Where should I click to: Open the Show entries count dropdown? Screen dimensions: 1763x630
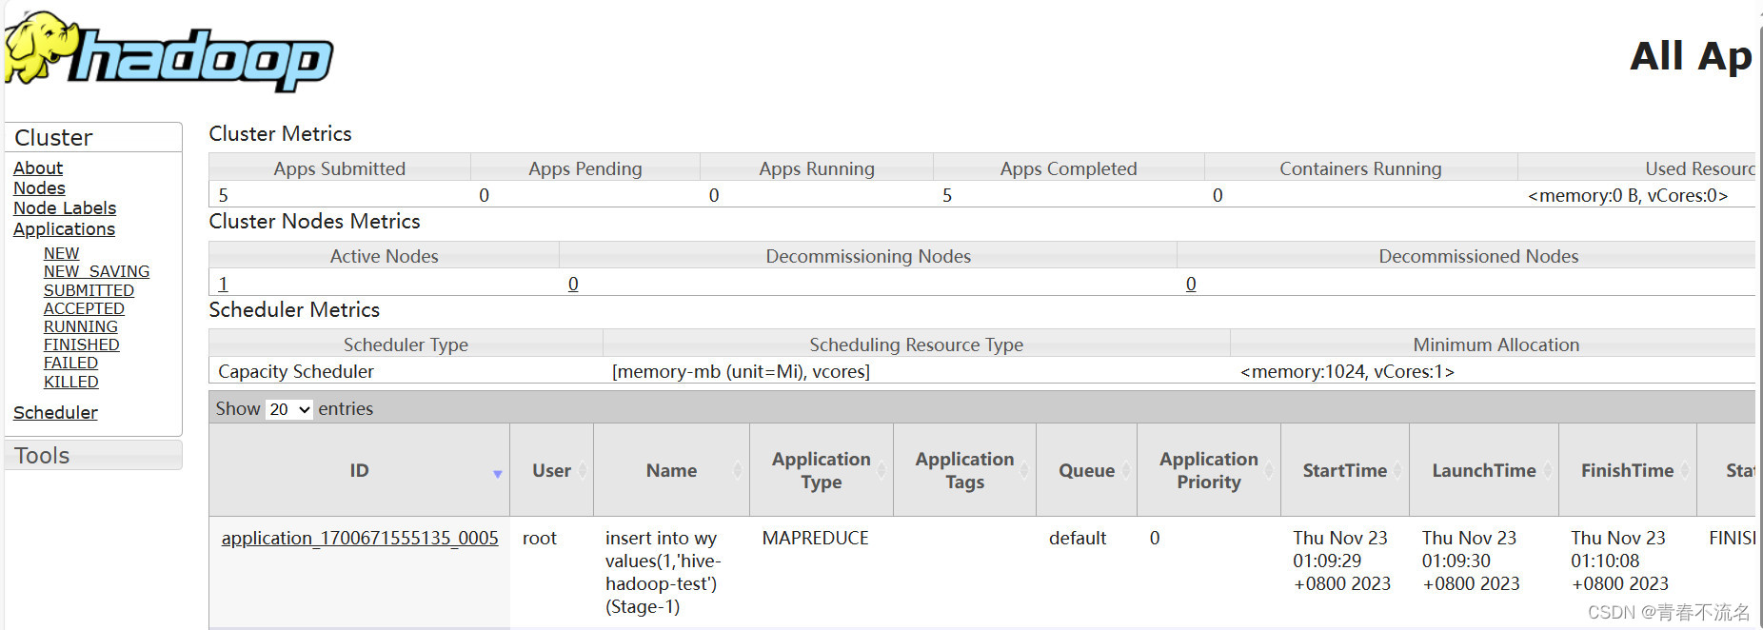(289, 409)
